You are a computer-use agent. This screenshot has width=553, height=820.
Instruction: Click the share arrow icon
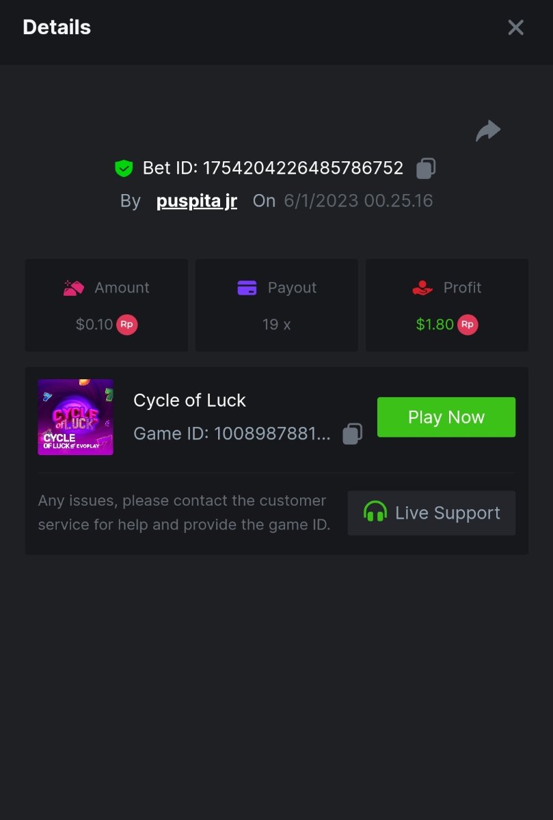[x=488, y=131]
